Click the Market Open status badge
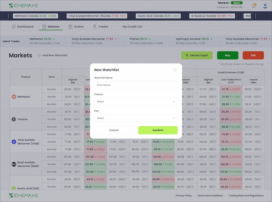 (237, 3)
